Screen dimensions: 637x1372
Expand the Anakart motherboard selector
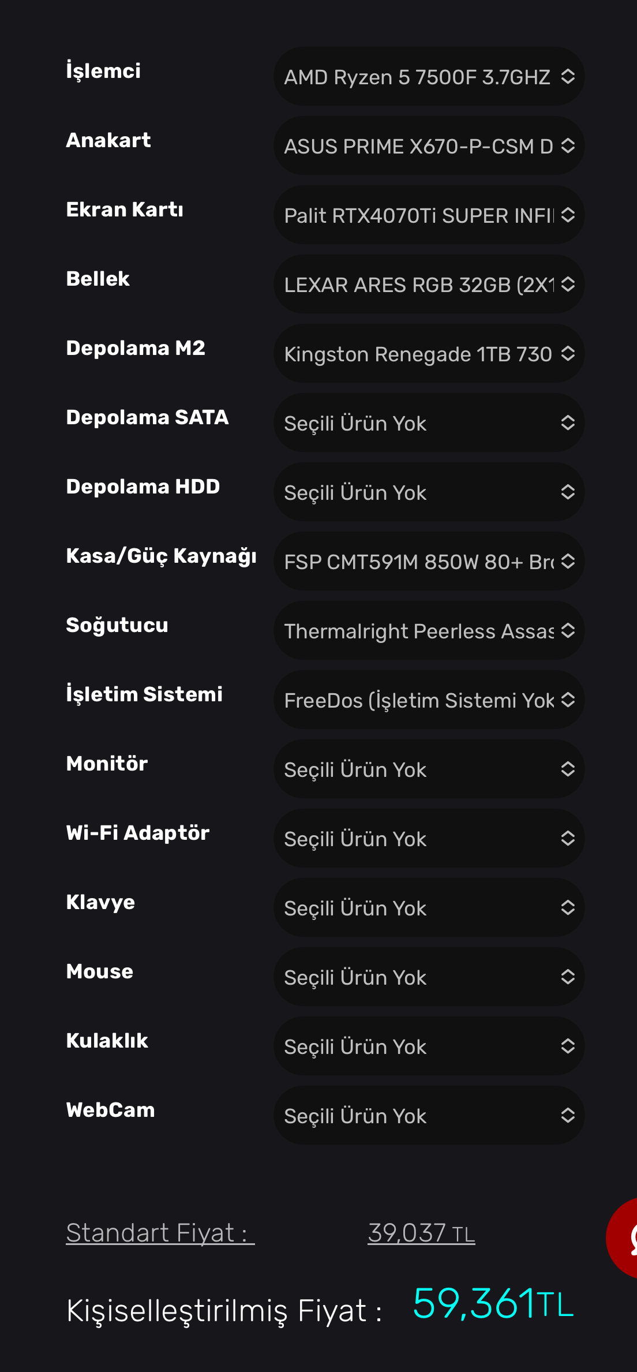point(428,145)
